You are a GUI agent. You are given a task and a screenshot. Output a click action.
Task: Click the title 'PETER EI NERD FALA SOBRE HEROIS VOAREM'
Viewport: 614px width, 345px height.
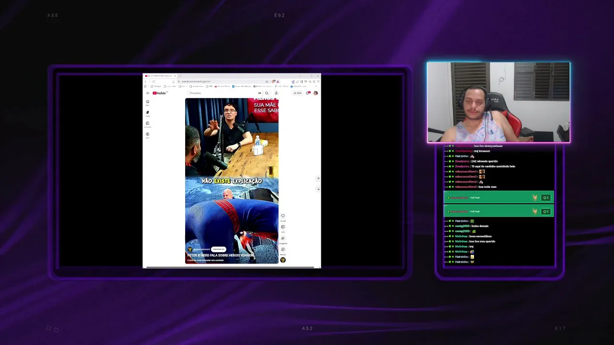coord(221,255)
